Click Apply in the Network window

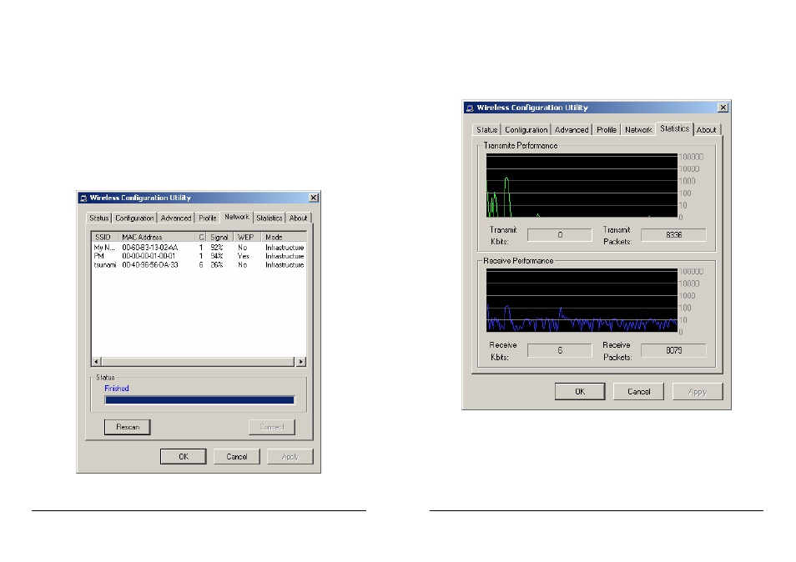(290, 456)
